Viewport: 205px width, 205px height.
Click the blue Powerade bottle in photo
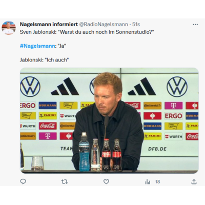pos(84,152)
